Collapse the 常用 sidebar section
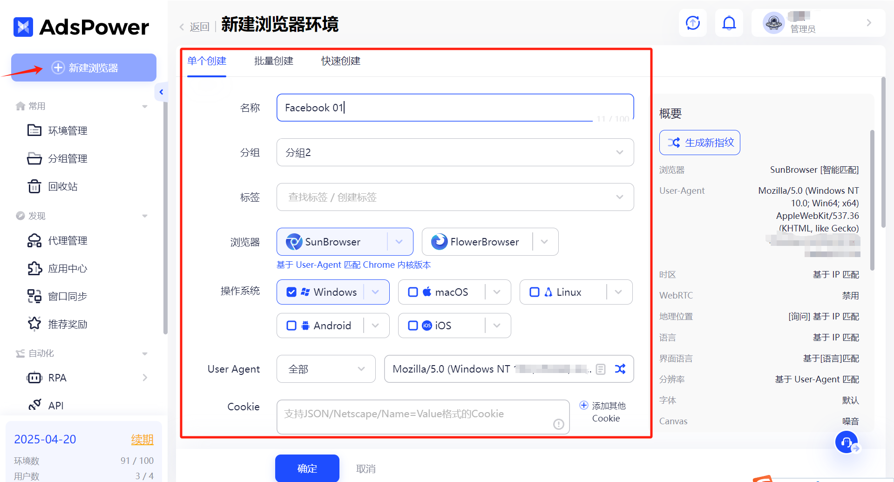The image size is (894, 482). (145, 107)
